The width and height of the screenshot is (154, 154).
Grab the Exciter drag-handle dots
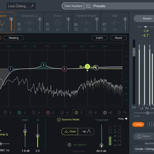pos(58,30)
